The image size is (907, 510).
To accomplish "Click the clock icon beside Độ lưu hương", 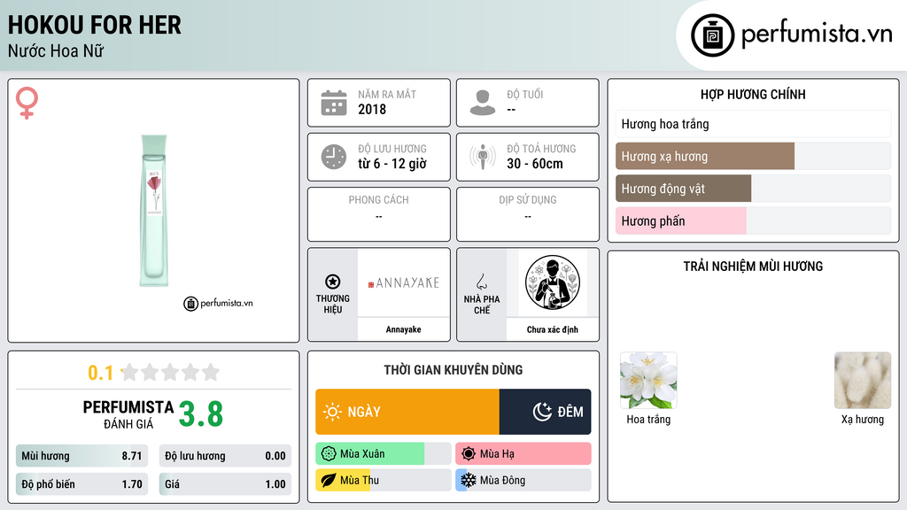I will pyautogui.click(x=334, y=157).
